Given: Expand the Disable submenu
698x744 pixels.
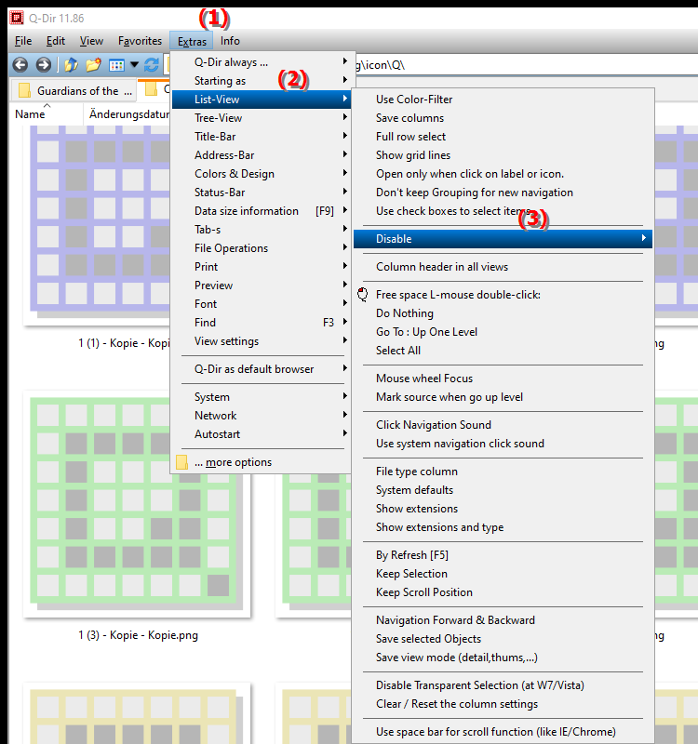Looking at the screenshot, I should point(503,239).
